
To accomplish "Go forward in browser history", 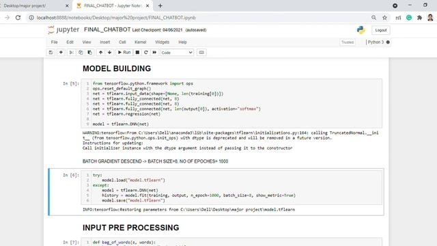I will pos(8,18).
